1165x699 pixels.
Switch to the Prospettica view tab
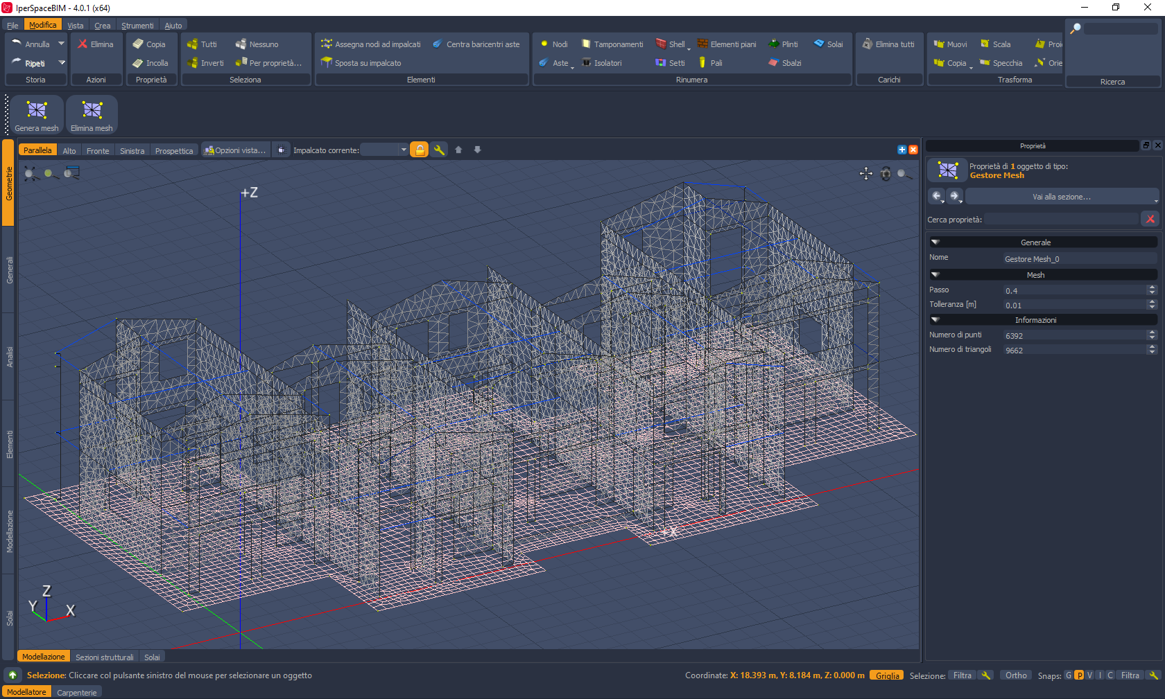[x=174, y=151]
